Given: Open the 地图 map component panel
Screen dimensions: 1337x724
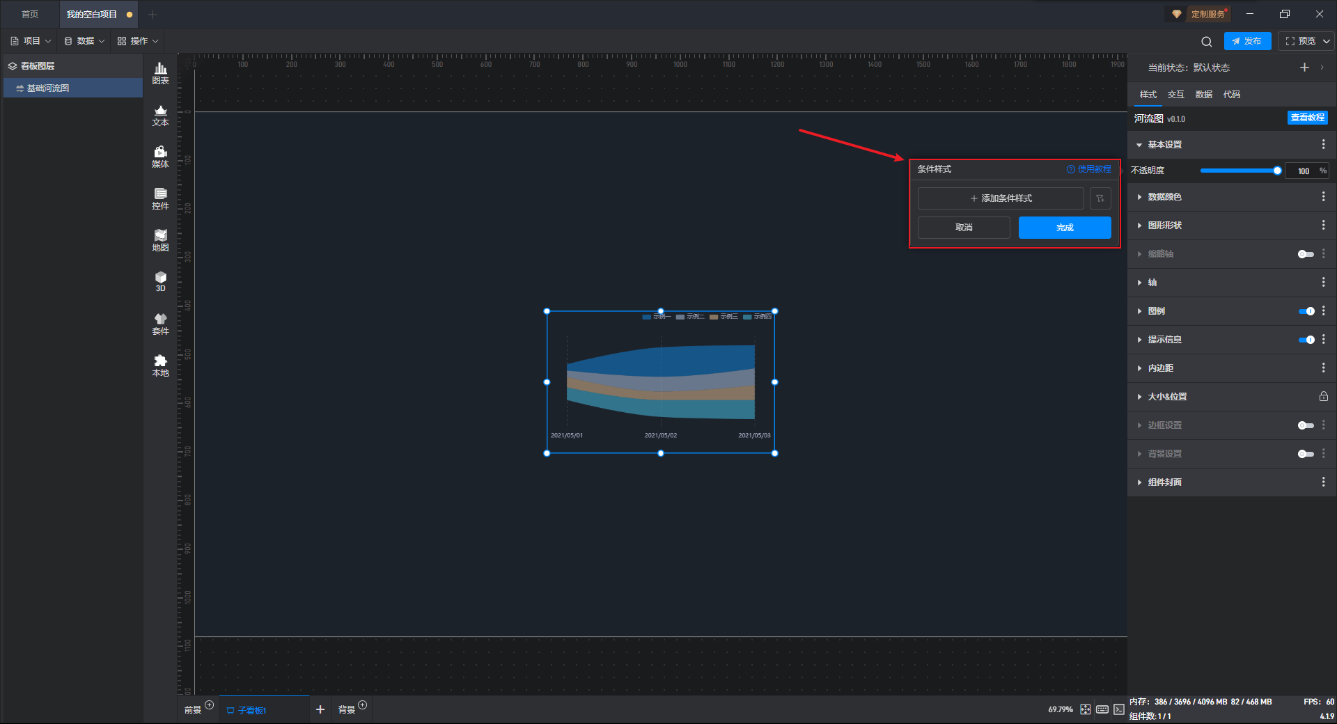Looking at the screenshot, I should coord(160,240).
